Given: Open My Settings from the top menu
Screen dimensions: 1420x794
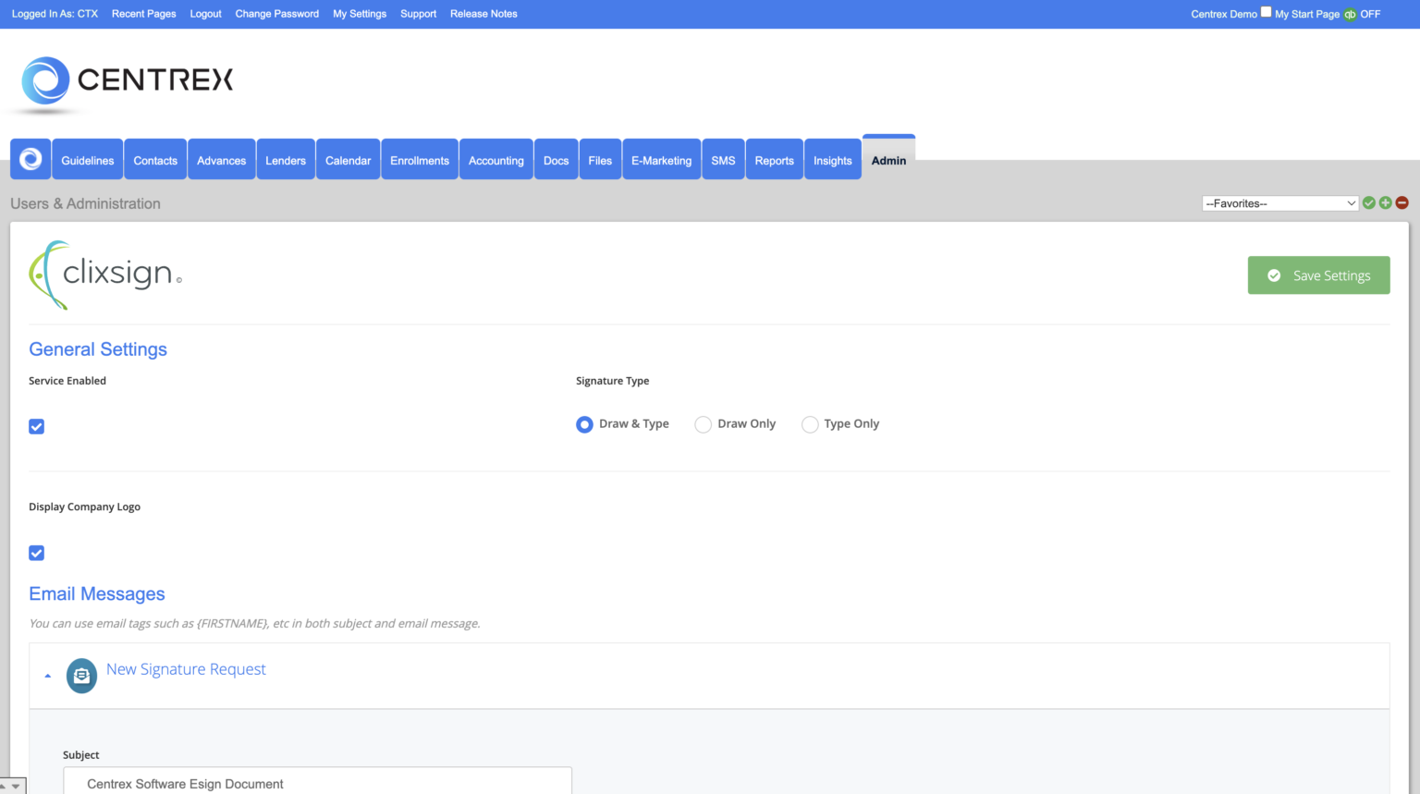Looking at the screenshot, I should coord(360,14).
